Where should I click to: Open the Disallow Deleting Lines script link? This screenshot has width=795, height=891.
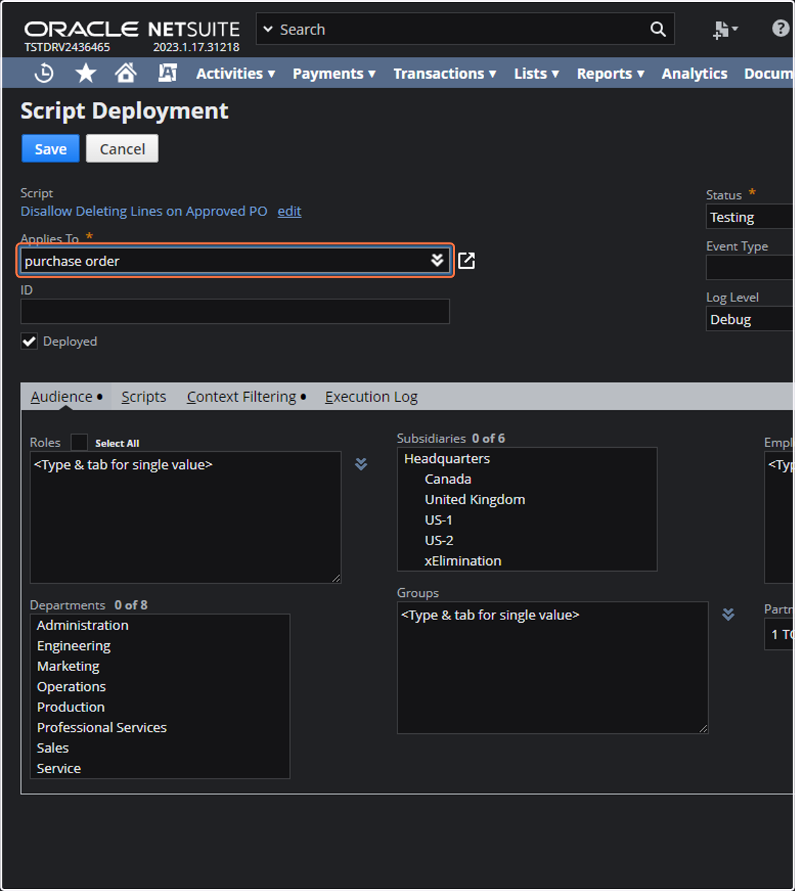coord(144,211)
